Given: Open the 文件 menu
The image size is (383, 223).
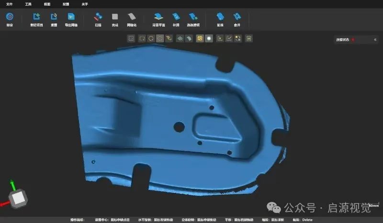Looking at the screenshot, I should coord(9,4).
